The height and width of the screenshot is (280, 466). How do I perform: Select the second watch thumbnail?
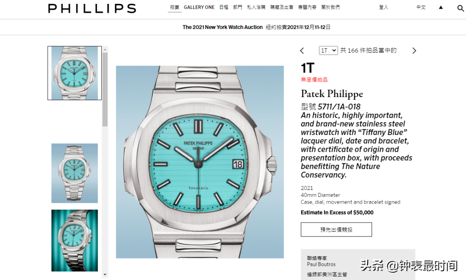75,173
